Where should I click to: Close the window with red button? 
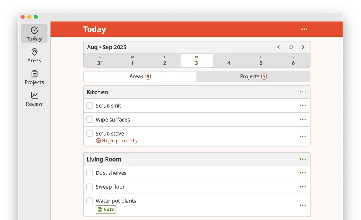point(23,17)
